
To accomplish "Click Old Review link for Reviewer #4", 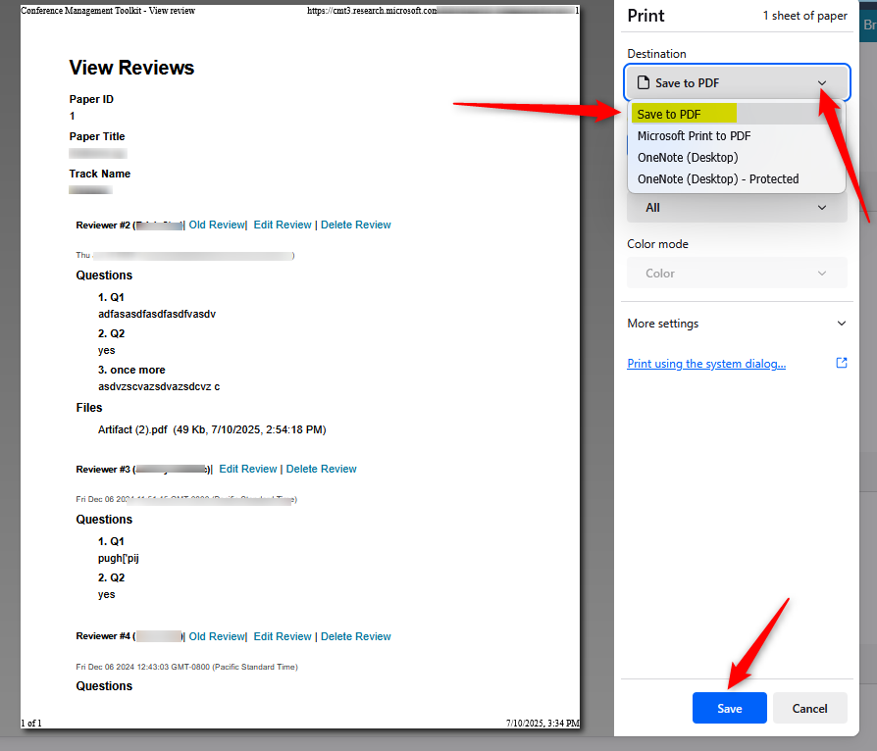I will pos(217,637).
